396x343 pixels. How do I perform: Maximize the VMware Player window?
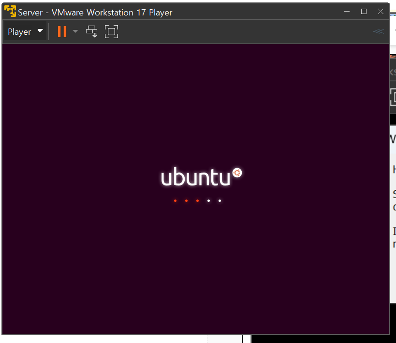[x=364, y=12]
